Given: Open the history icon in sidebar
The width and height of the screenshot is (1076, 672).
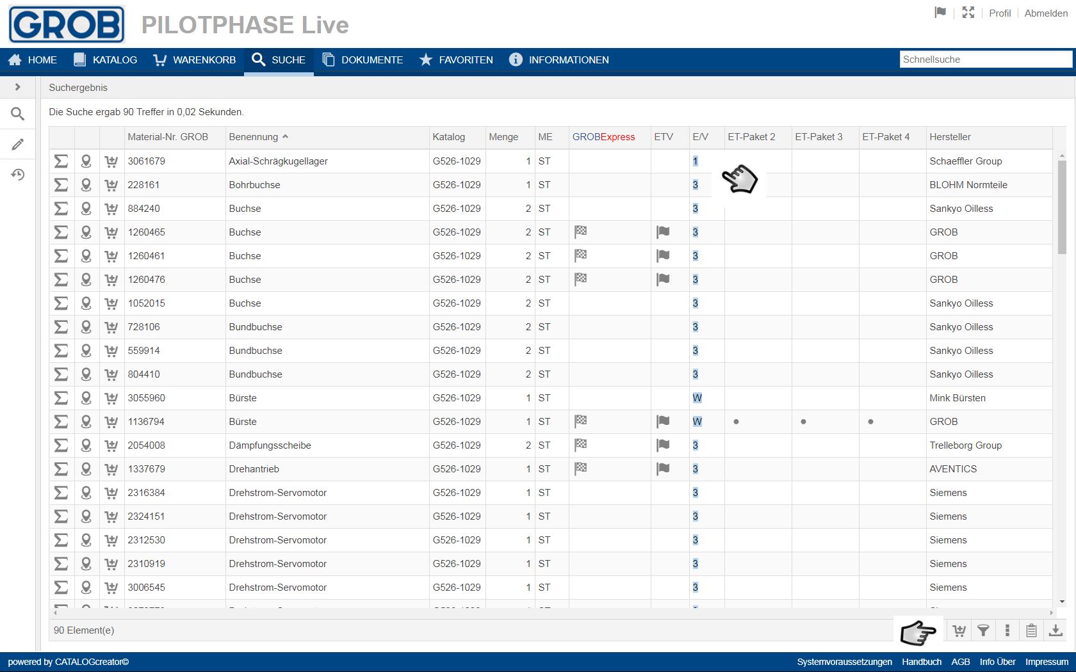Looking at the screenshot, I should pos(18,174).
